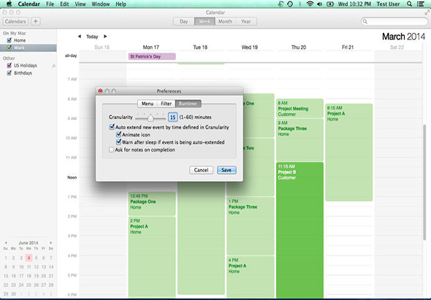Select Thursday 8 AM Project Meeting event
Viewport: 431px width, 300px height.
tap(300, 108)
